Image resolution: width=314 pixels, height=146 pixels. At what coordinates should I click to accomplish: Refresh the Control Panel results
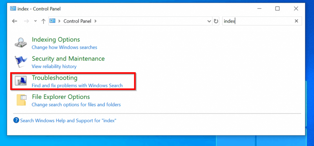(x=216, y=21)
